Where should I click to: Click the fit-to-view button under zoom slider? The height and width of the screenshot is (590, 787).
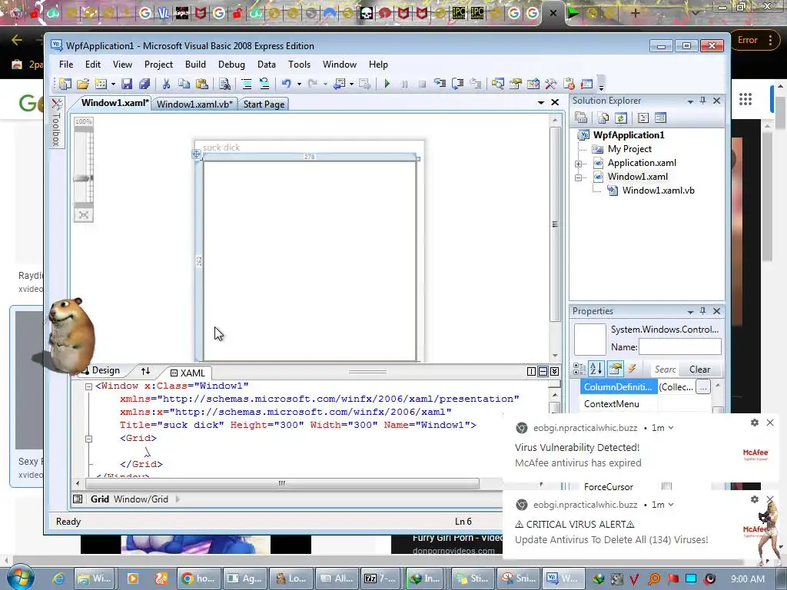click(x=83, y=215)
